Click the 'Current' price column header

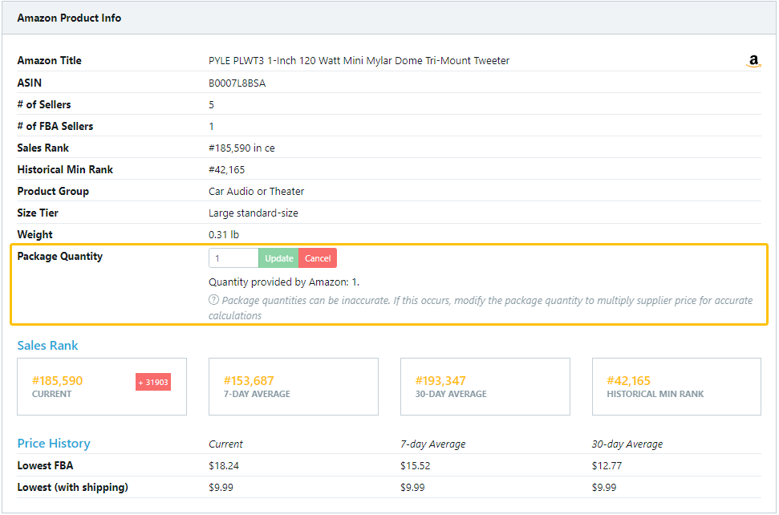click(x=225, y=444)
